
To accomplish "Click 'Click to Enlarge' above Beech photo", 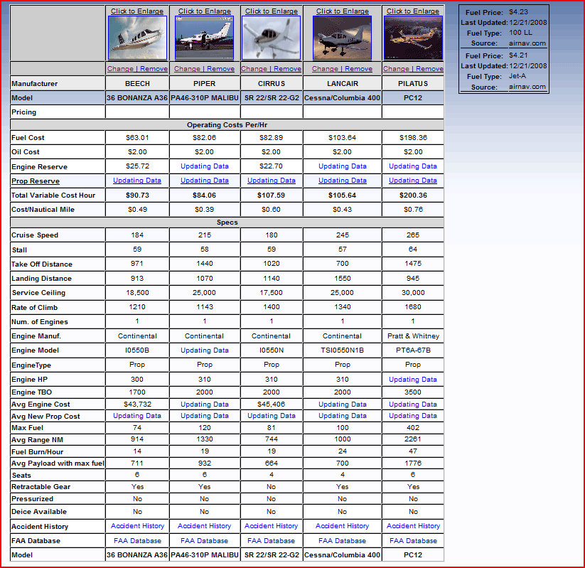I will pyautogui.click(x=137, y=11).
